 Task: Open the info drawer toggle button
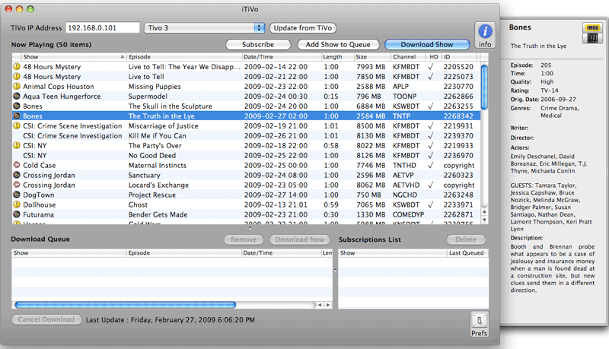click(485, 35)
